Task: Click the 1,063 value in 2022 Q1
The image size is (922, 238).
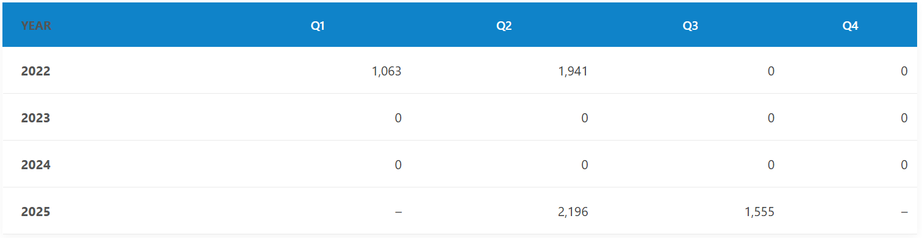Action: click(x=387, y=71)
